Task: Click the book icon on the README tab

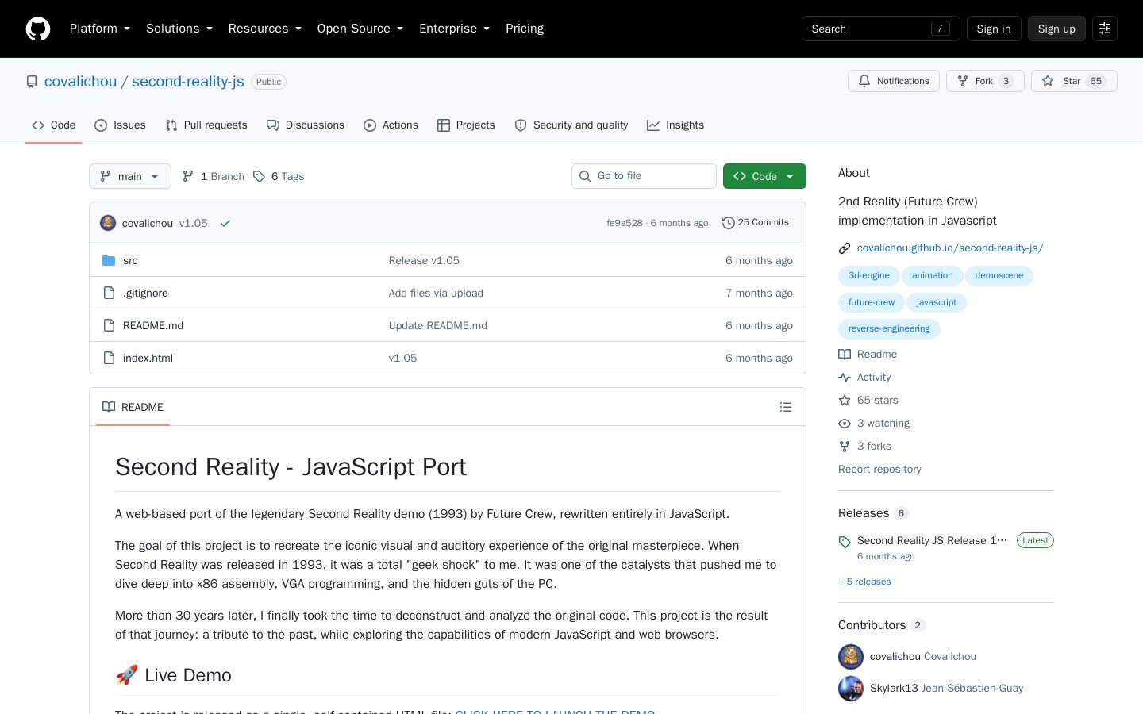Action: (x=109, y=407)
